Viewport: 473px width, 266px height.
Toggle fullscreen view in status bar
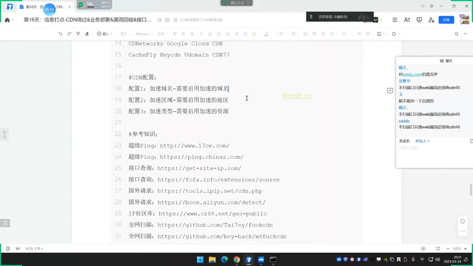click(x=438, y=248)
